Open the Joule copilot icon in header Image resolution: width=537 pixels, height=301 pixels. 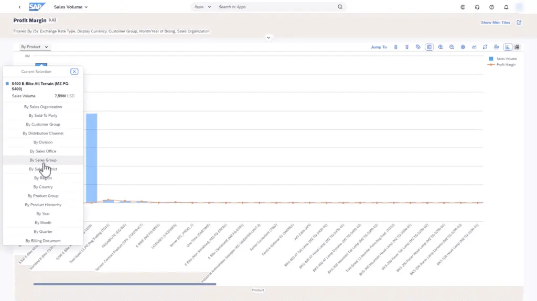(x=463, y=7)
